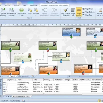Screen dimensions: 103x103
Task: Click Dotted Line Manager 1 column header
Action: point(63,80)
